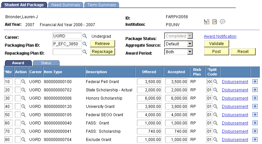Select the Status grid tab
The width and height of the screenshot is (262, 144).
pyautogui.click(x=46, y=63)
